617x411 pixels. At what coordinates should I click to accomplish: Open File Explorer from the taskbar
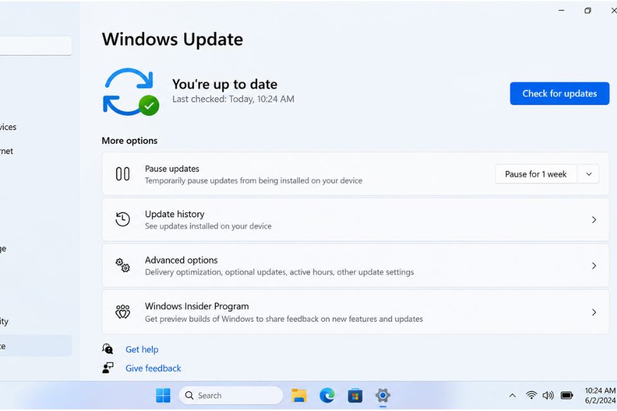(299, 396)
